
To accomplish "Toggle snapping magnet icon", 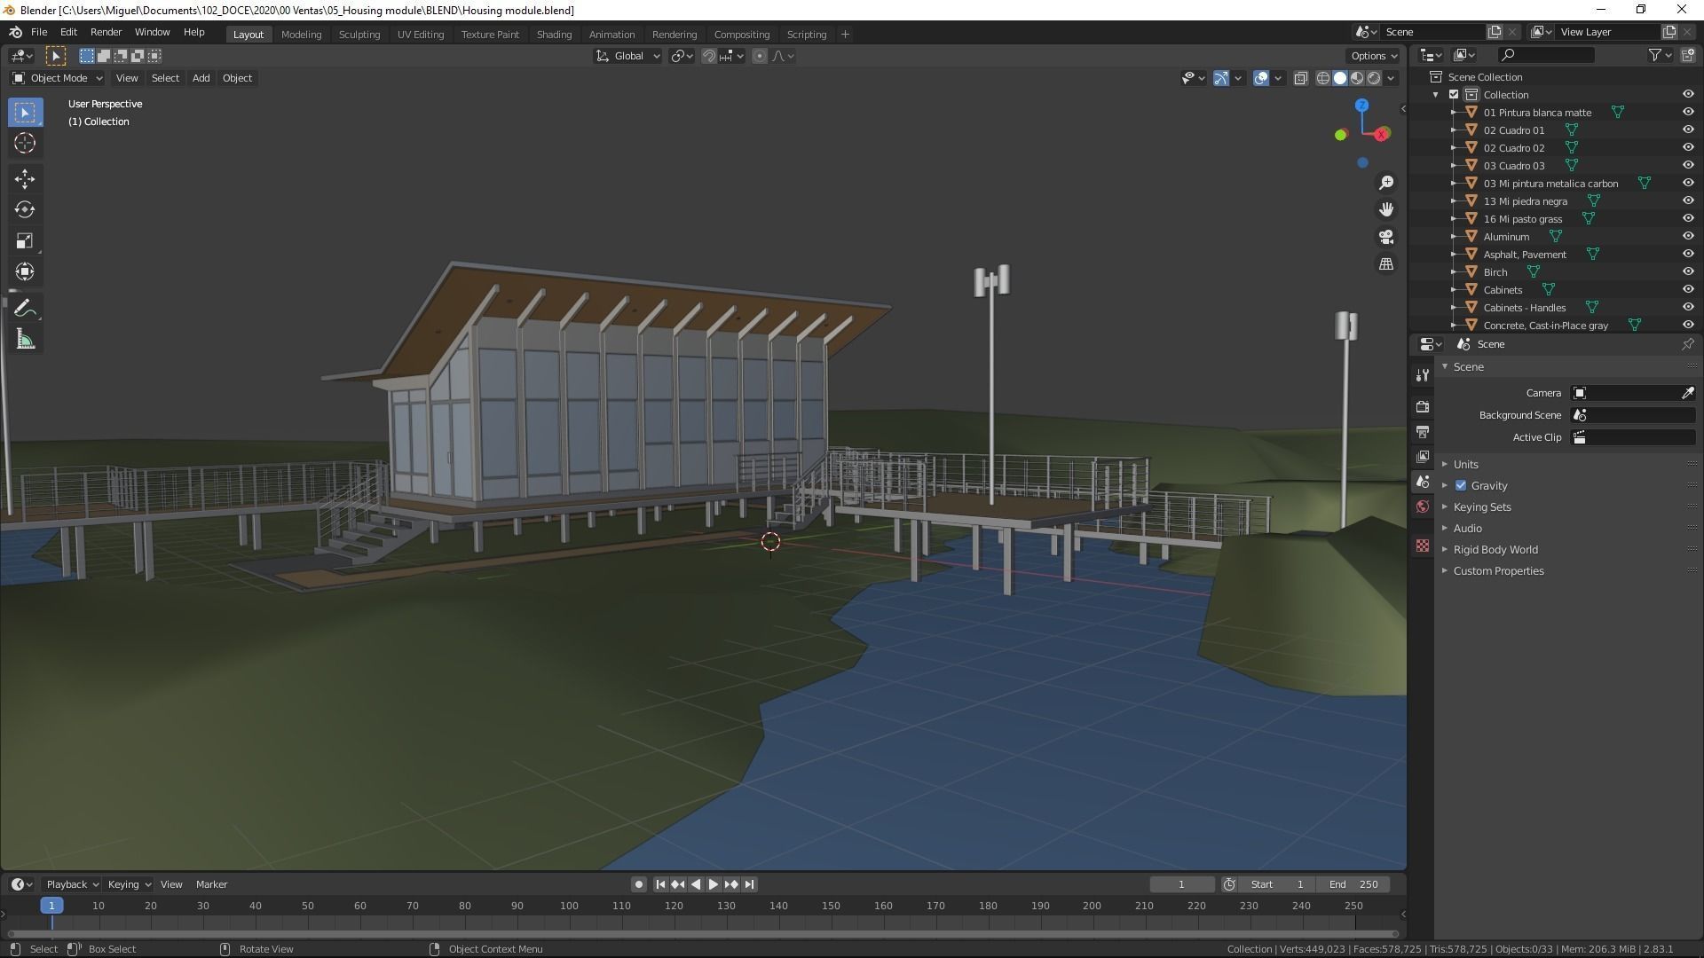I will click(x=708, y=56).
